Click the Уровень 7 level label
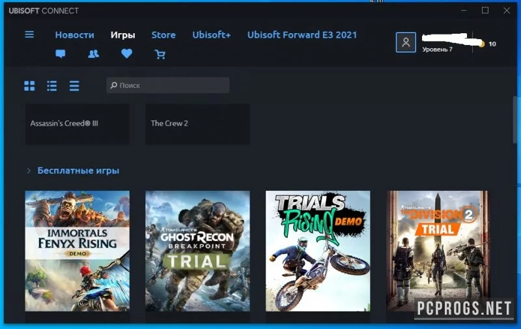The height and width of the screenshot is (329, 521). pyautogui.click(x=437, y=50)
